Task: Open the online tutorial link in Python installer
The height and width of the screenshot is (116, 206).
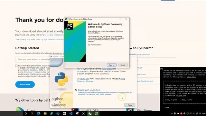Action: click(107, 69)
